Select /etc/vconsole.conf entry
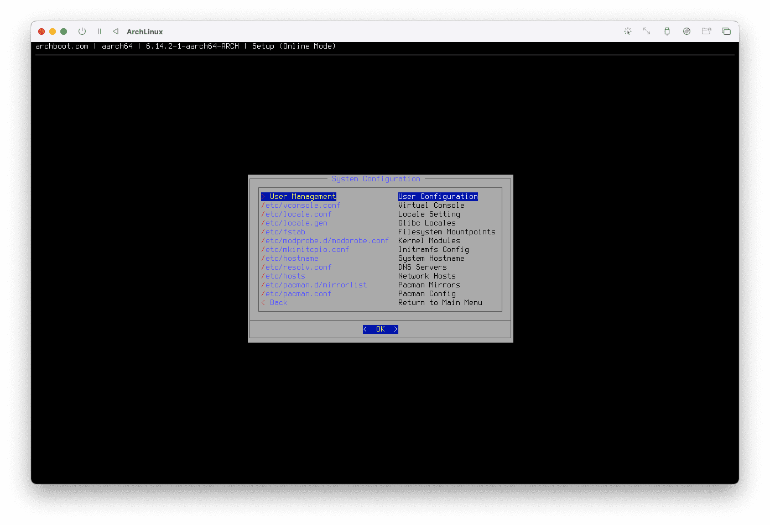Screen dimensions: 770x525 tap(301, 206)
